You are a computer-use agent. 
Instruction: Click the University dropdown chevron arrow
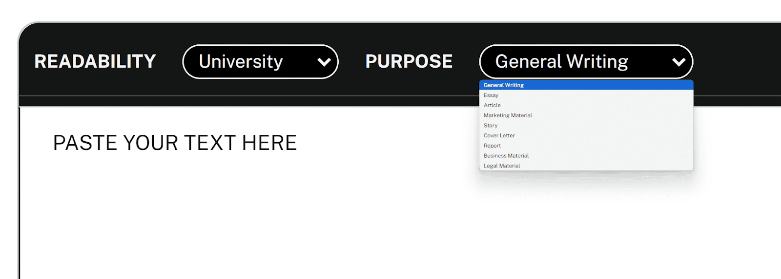pos(324,62)
